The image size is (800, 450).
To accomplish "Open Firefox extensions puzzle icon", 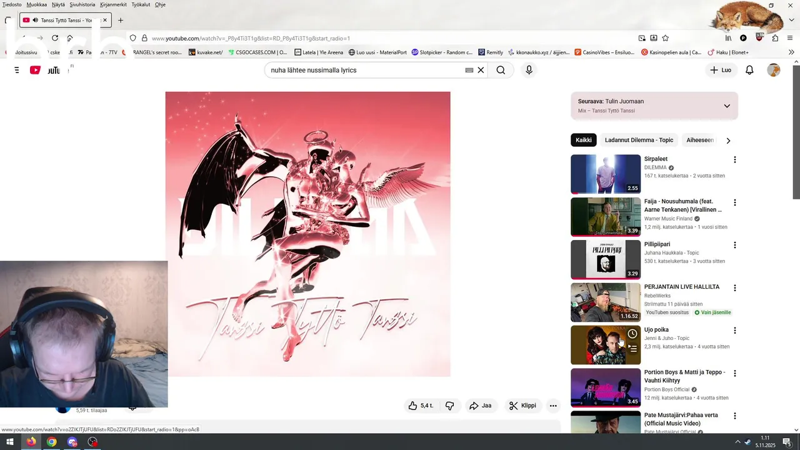I will coord(775,38).
